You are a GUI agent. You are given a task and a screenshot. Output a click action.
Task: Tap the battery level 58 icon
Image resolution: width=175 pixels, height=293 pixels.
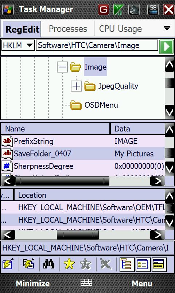pyautogui.click(x=153, y=10)
